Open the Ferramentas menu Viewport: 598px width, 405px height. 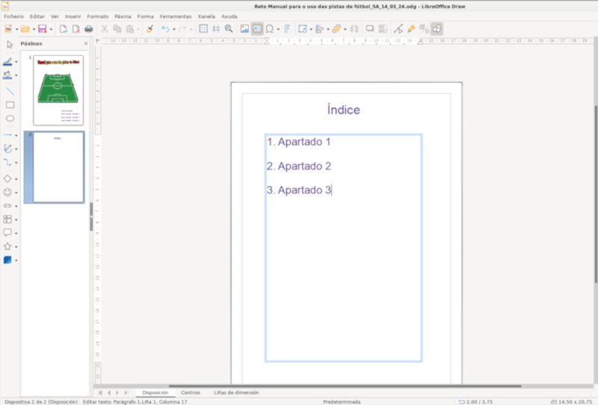175,16
